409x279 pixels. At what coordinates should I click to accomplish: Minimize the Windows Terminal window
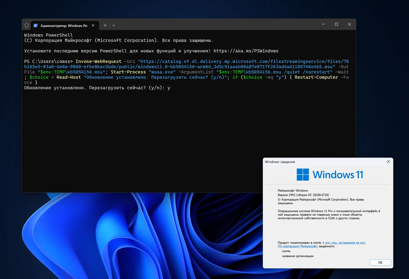(x=323, y=24)
